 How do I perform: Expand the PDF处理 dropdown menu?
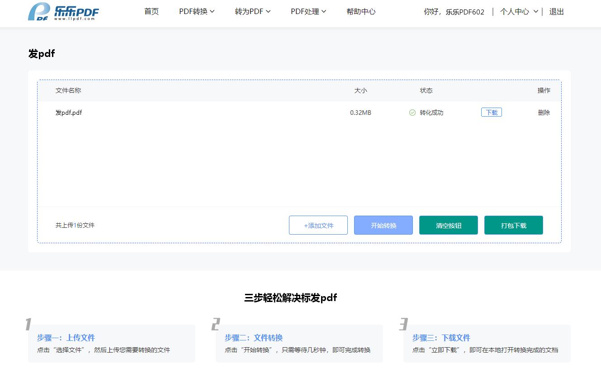(308, 12)
